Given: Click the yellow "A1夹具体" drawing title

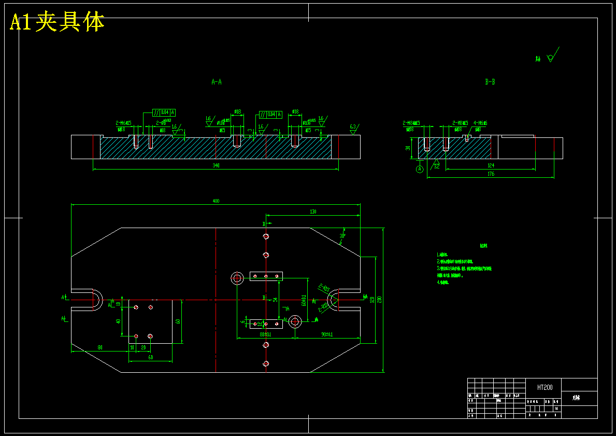Looking at the screenshot, I should click(57, 22).
